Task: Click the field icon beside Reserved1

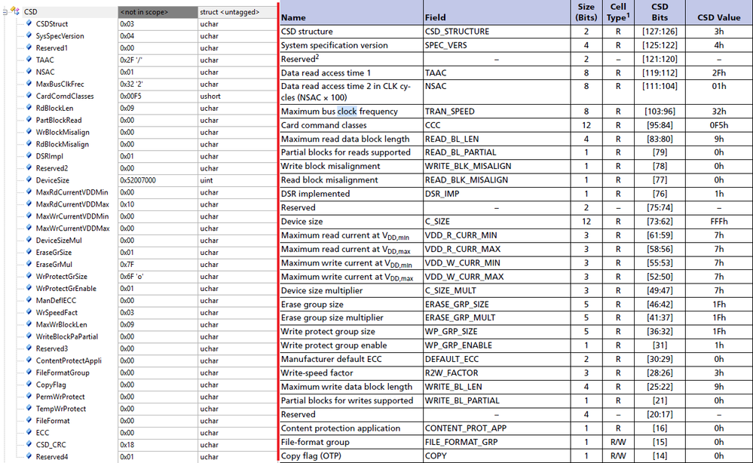Action: 29,48
